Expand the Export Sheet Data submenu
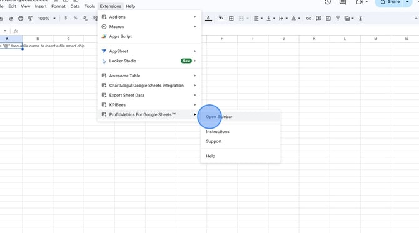 pyautogui.click(x=149, y=95)
